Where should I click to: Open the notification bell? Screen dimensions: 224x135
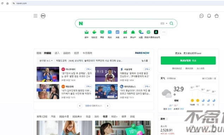[209, 16]
